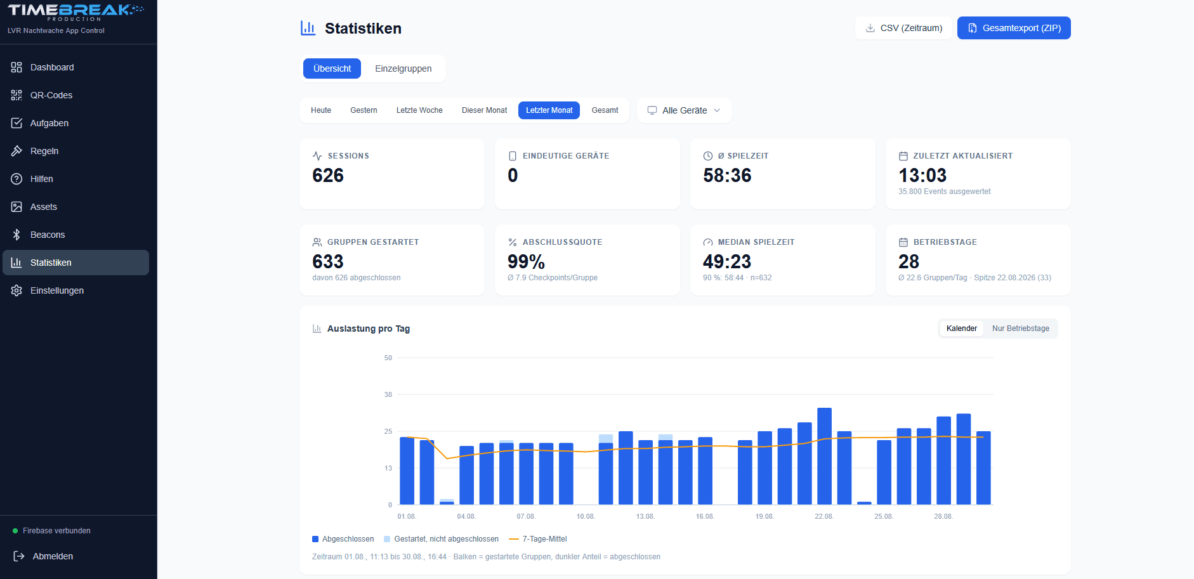Image resolution: width=1194 pixels, height=579 pixels.
Task: Click the percent icon on Abschlussquote card
Action: (x=513, y=242)
